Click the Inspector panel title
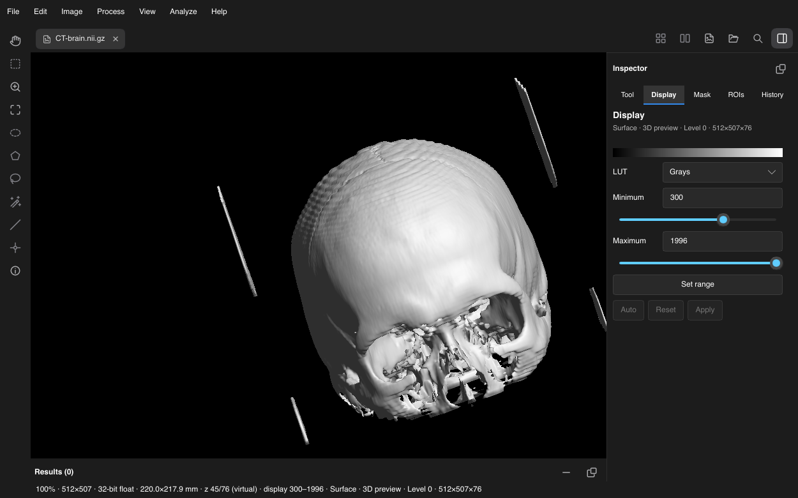This screenshot has width=798, height=498. click(630, 68)
